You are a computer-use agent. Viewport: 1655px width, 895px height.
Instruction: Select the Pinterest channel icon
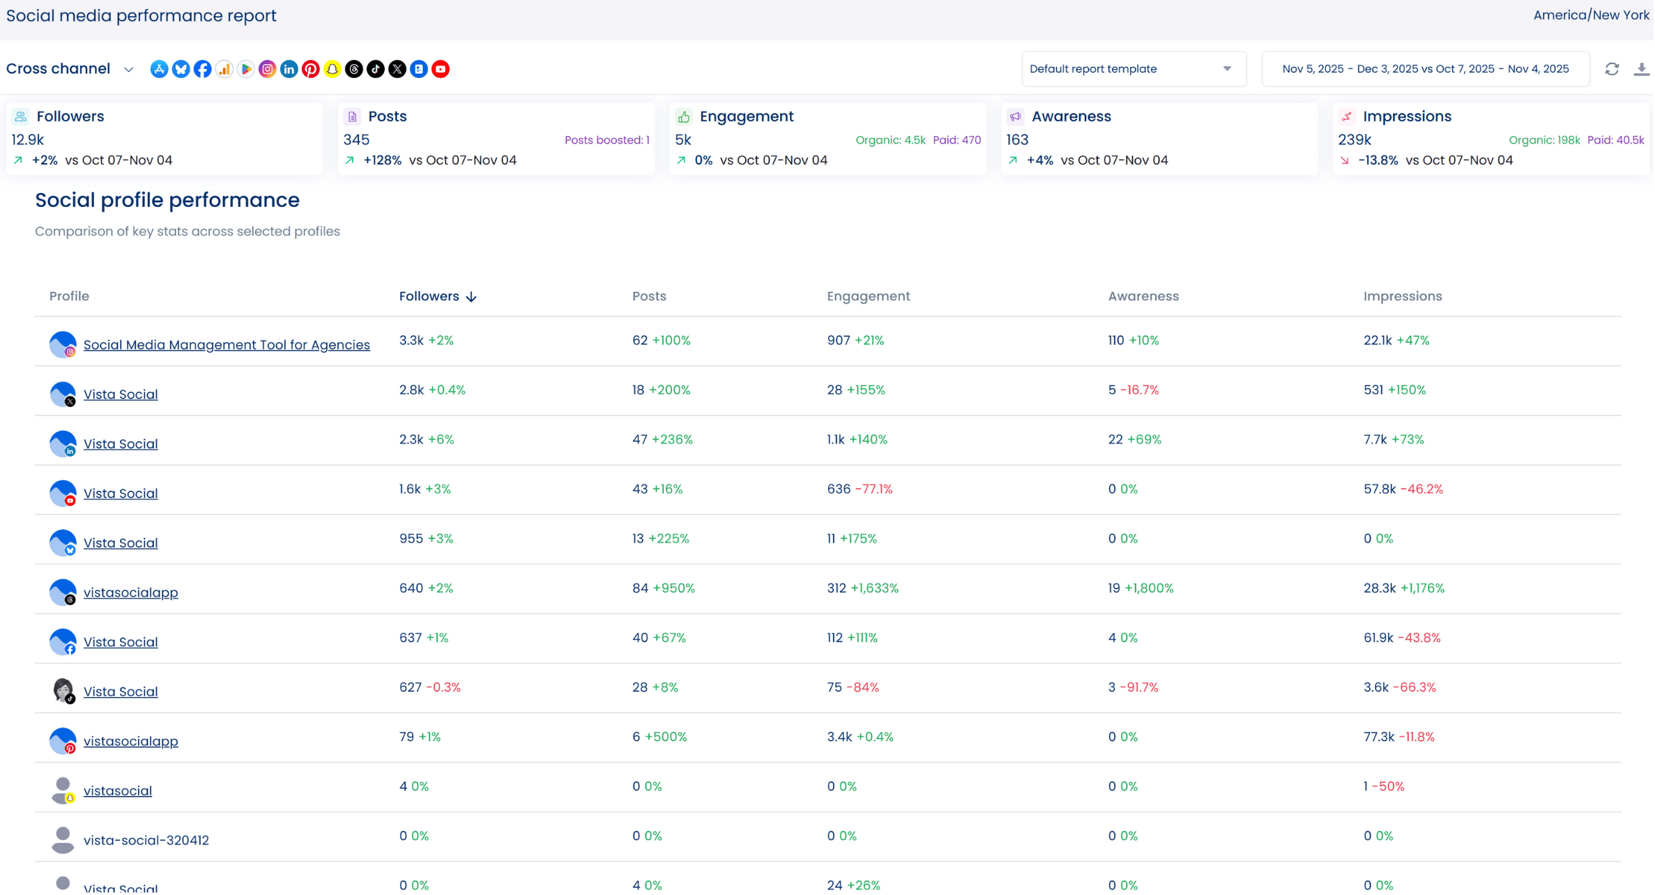[x=311, y=69]
